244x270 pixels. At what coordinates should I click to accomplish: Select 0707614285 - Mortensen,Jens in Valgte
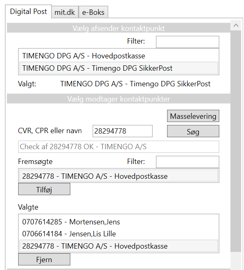click(119, 222)
